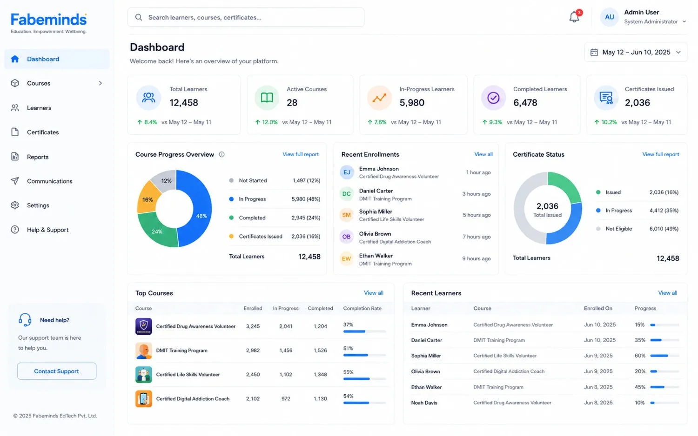The image size is (698, 436).
Task: Click the headset icon in Need help box
Action: tap(25, 320)
